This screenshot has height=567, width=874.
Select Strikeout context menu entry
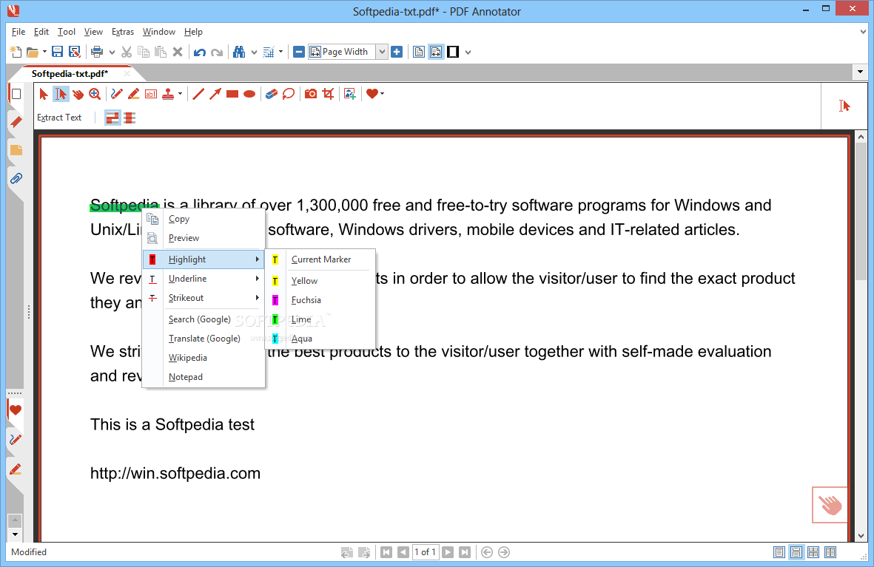(x=204, y=298)
